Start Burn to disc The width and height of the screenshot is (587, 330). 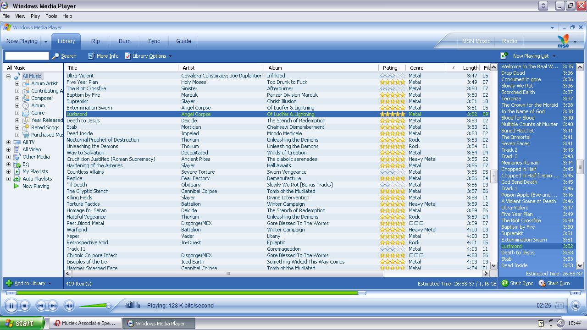[x=554, y=283]
